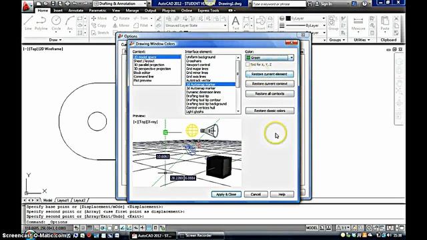
Task: Switch to the Annotate ribbon tab
Action: (75, 11)
